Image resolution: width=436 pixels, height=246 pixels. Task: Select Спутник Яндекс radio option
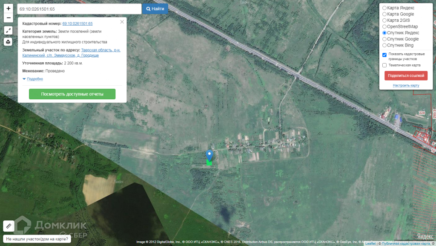coord(384,33)
